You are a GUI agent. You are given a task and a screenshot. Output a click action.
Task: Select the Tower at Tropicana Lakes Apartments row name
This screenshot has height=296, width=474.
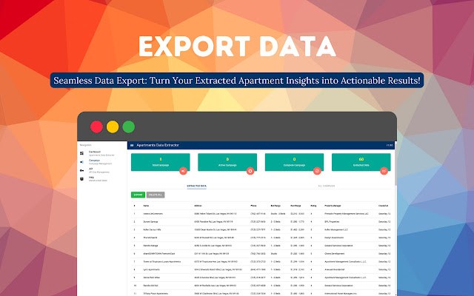coord(162,261)
